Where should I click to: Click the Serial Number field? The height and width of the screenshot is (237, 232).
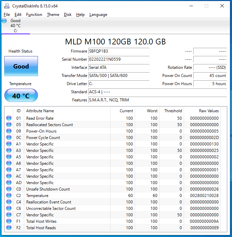click(119, 59)
